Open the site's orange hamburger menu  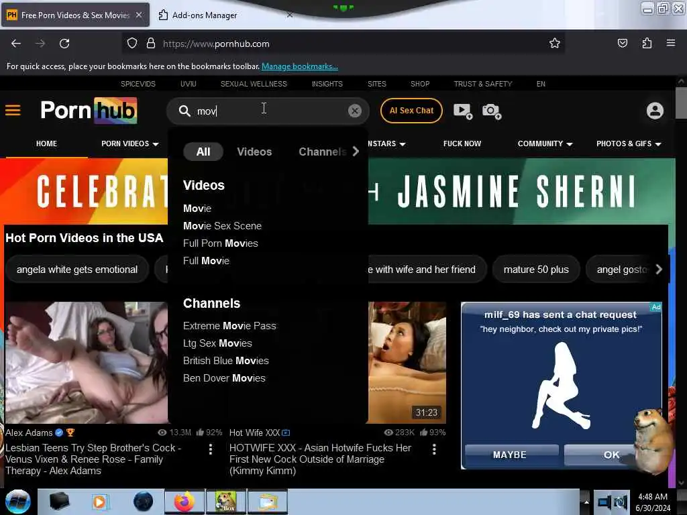13,110
